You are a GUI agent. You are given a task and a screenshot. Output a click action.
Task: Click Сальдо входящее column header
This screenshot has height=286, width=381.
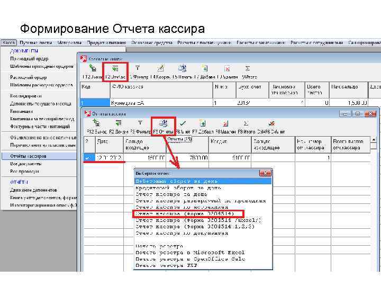click(x=145, y=145)
